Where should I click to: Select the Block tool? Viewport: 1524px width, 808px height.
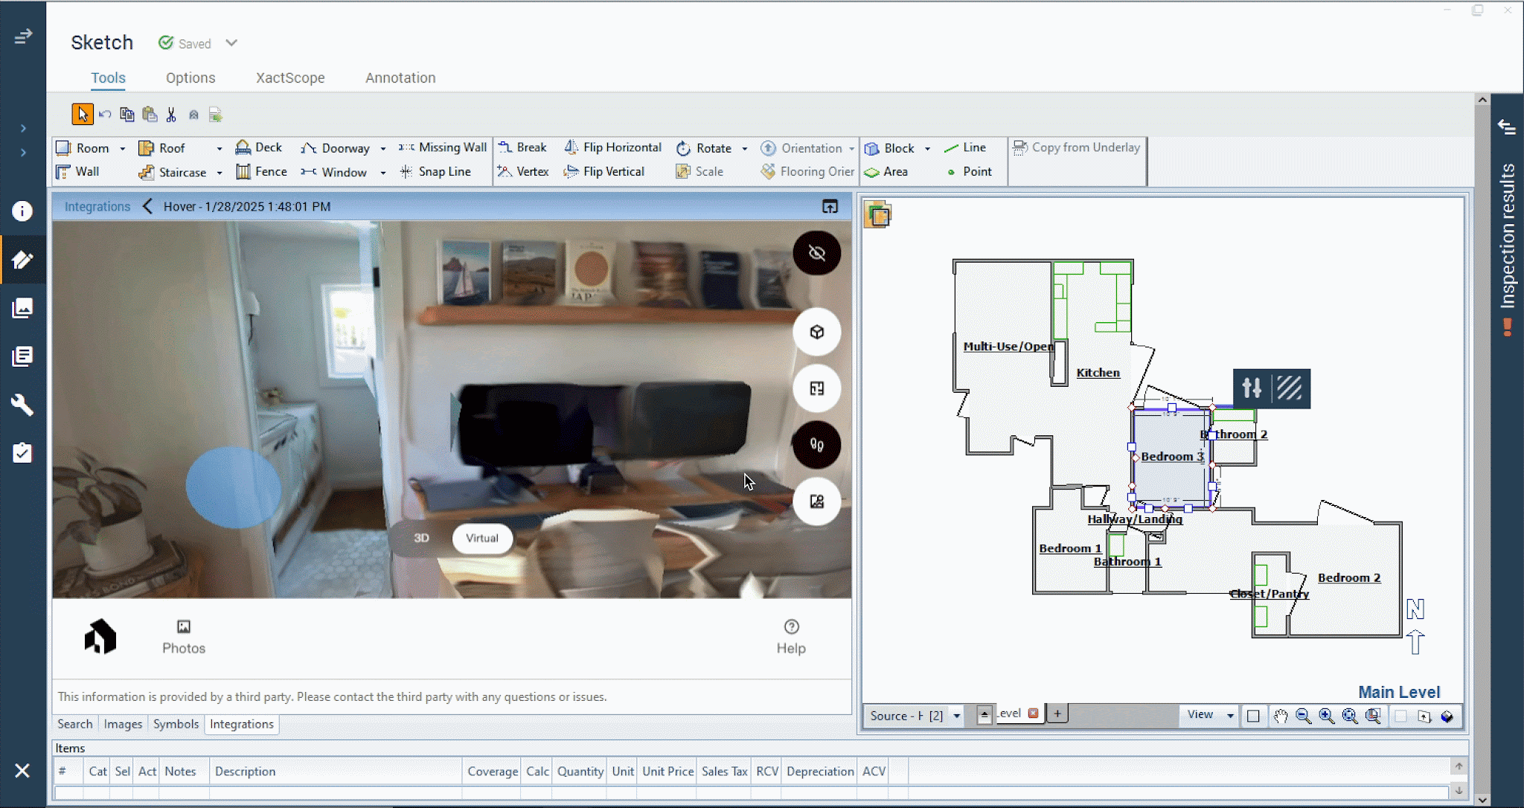pyautogui.click(x=890, y=148)
